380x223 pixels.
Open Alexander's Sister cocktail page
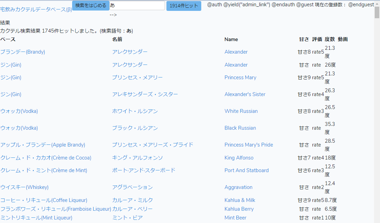[x=245, y=94]
